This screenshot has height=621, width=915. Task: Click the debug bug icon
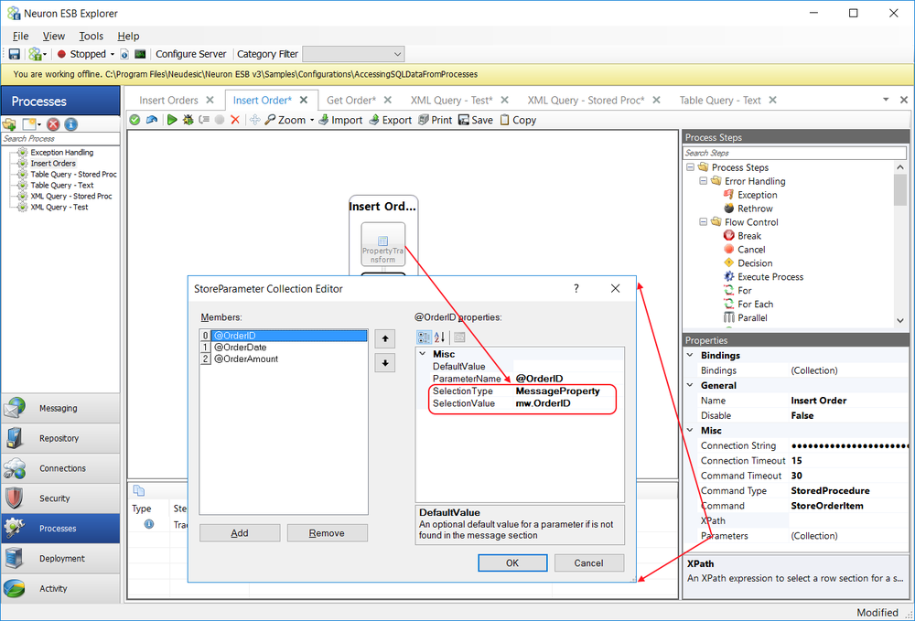[x=188, y=120]
